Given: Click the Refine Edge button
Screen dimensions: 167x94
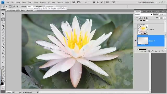Looking at the screenshot, I should 50,6.
